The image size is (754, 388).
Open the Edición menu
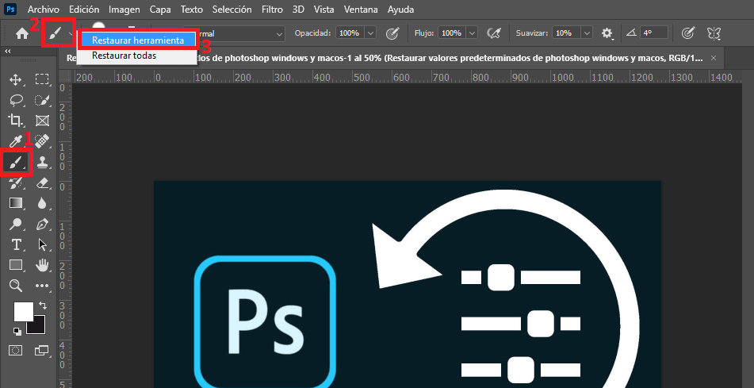(x=84, y=10)
